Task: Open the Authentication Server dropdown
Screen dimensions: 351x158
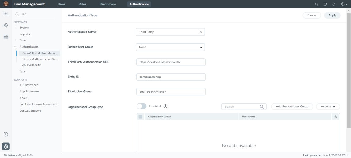Action: (x=170, y=32)
